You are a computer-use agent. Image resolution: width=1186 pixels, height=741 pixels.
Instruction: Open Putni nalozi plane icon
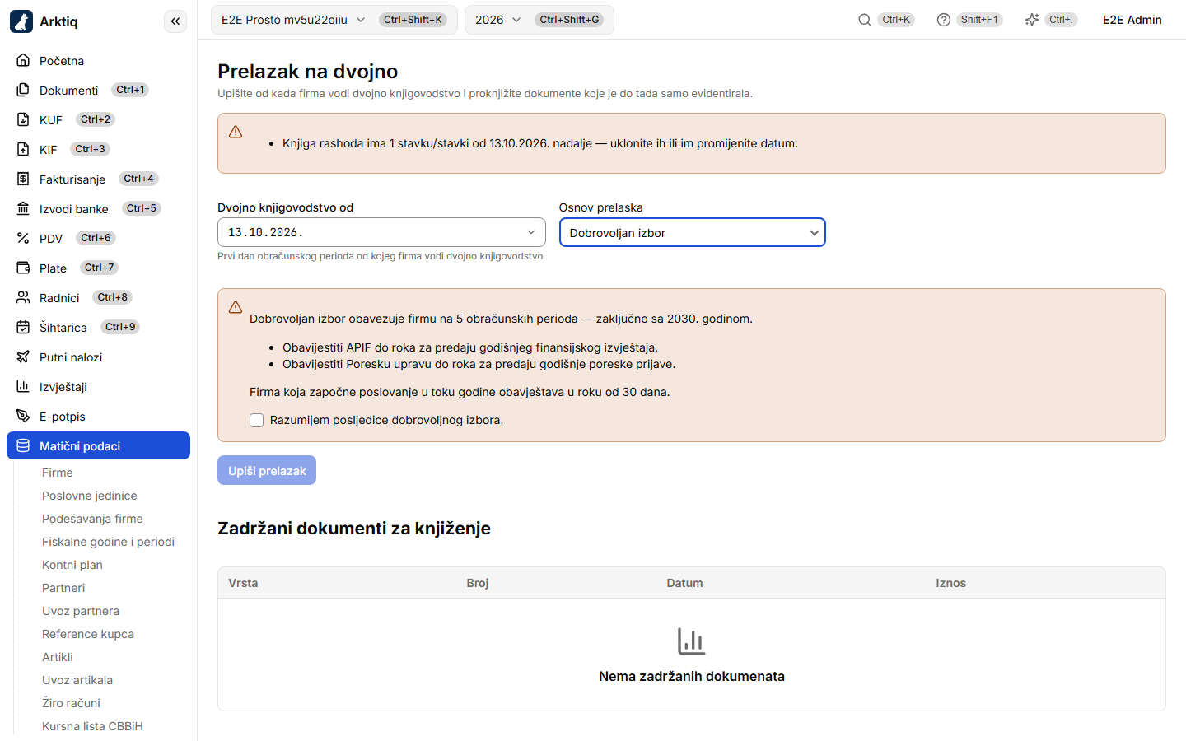23,357
